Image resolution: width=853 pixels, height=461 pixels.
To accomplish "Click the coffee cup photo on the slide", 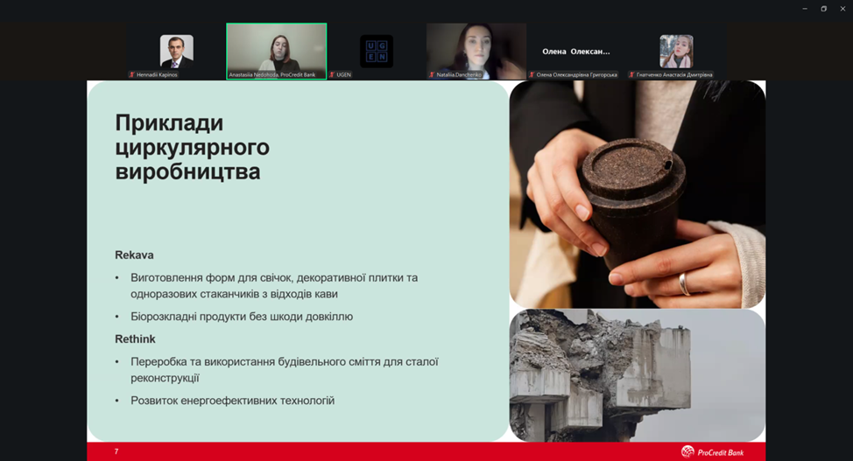I will [x=637, y=193].
